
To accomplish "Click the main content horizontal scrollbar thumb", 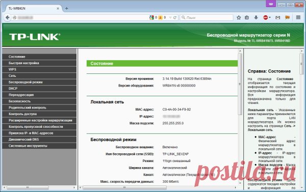I will click(x=124, y=187).
